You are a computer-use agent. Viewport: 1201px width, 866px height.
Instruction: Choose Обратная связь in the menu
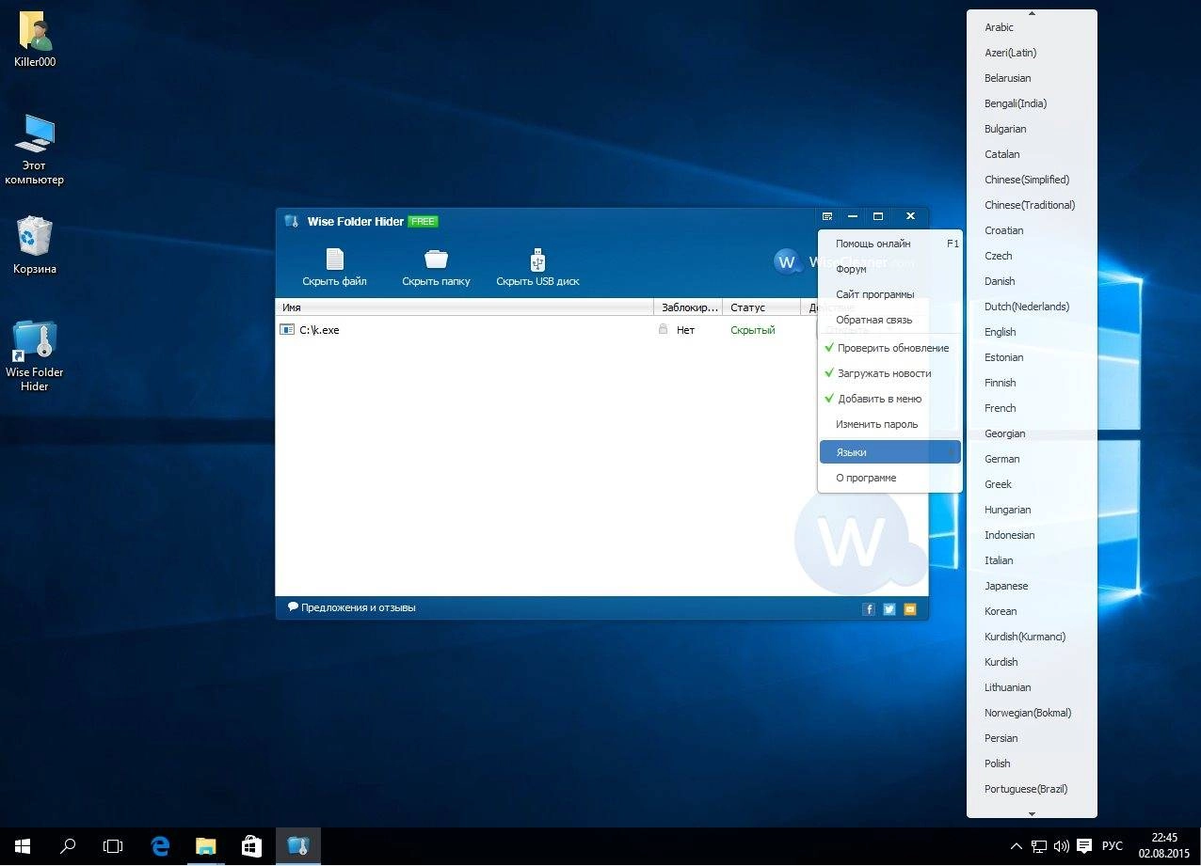click(x=890, y=320)
